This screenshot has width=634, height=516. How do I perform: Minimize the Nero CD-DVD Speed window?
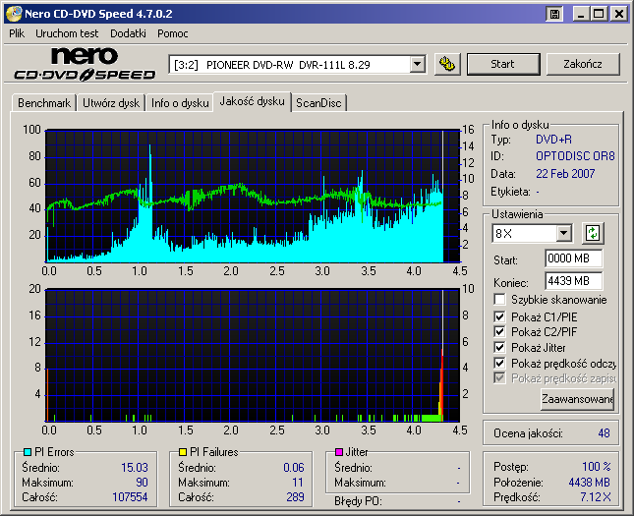pyautogui.click(x=581, y=14)
